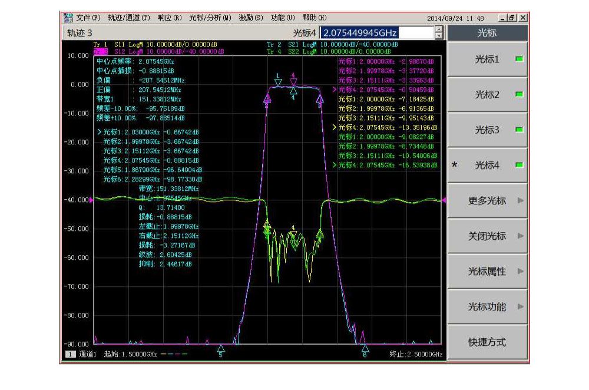Toggle 光标3 marker on or off
The image size is (589, 390).
[x=487, y=130]
